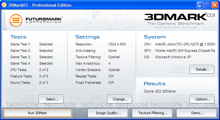Open system Details...
This screenshot has width=220, height=120.
(202, 69)
